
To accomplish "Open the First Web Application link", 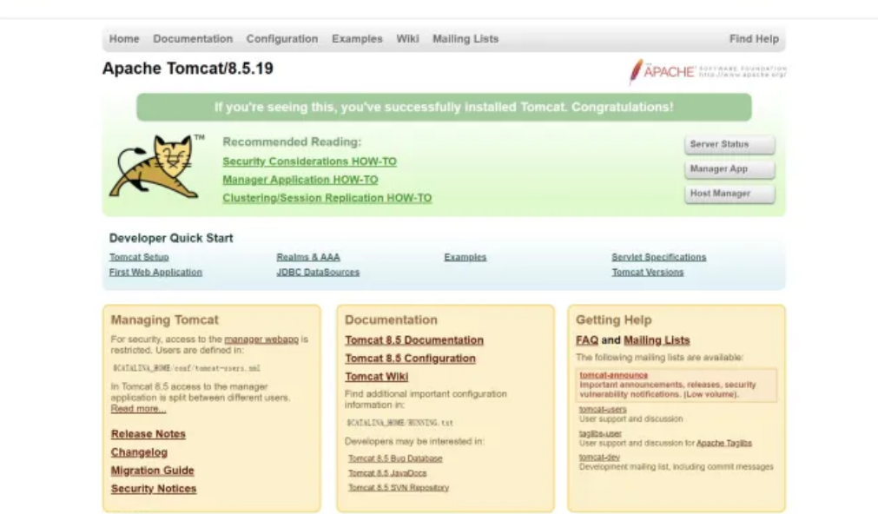I will (155, 272).
